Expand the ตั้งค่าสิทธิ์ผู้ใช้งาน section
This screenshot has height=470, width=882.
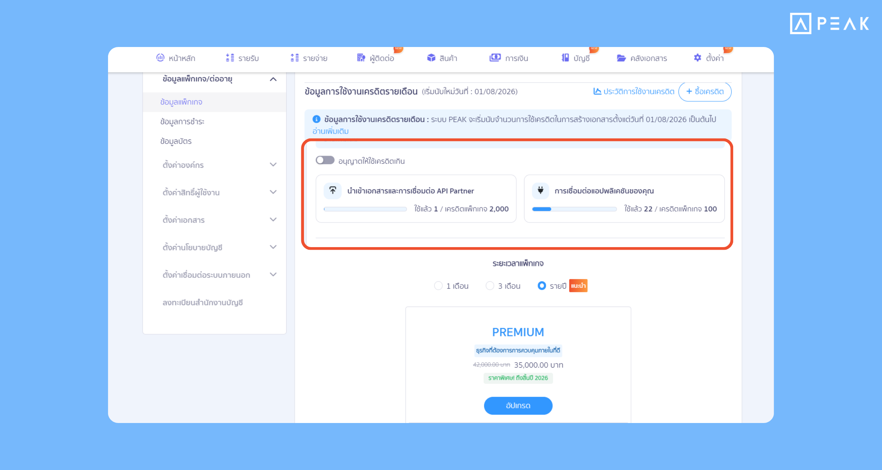pyautogui.click(x=273, y=192)
